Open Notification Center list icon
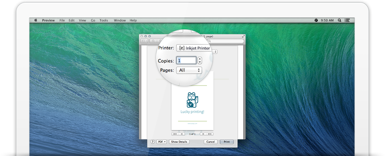The height and width of the screenshot is (156, 385). [347, 20]
